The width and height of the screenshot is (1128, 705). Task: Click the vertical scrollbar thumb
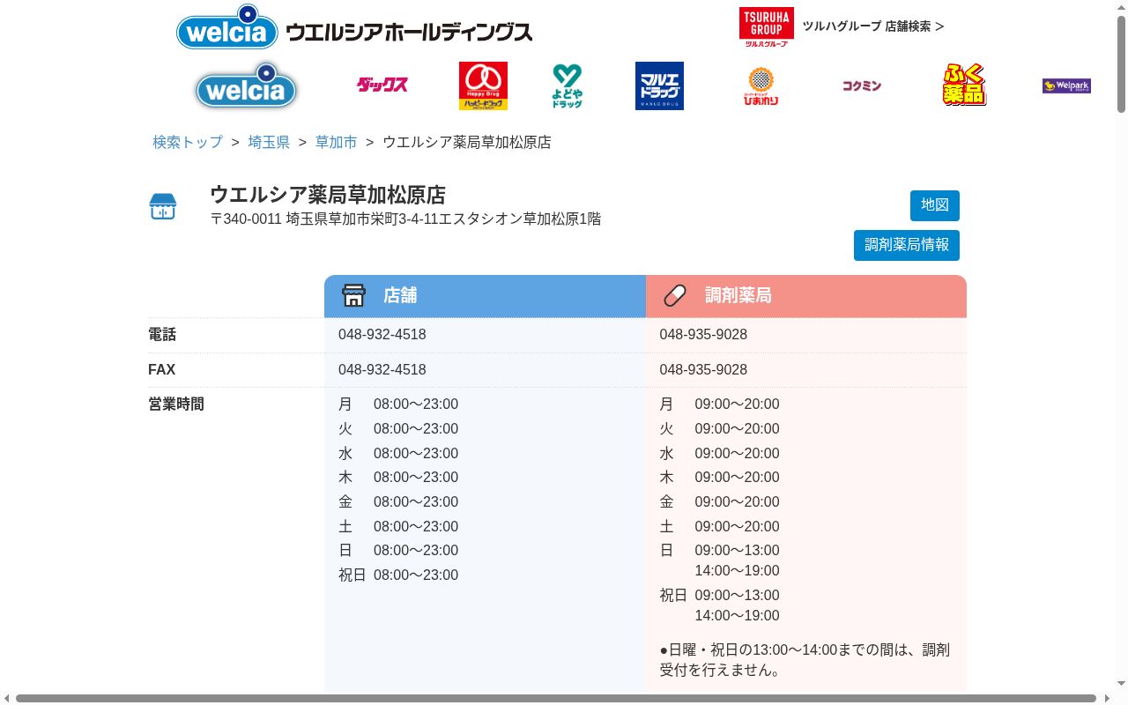[x=1121, y=63]
